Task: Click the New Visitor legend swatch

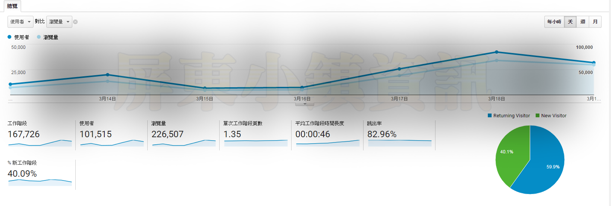Action: click(538, 115)
